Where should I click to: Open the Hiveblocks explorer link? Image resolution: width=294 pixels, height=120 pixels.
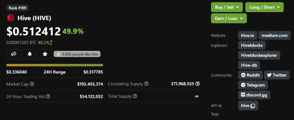tap(252, 45)
